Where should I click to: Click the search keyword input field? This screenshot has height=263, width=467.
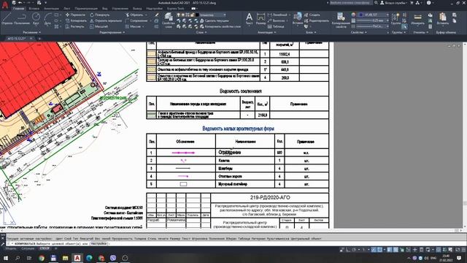(x=350, y=3)
